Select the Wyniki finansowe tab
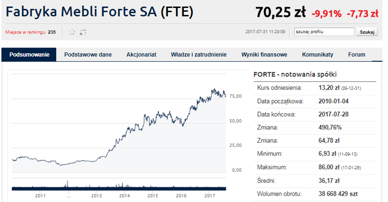This screenshot has height=202, width=388. [x=264, y=54]
